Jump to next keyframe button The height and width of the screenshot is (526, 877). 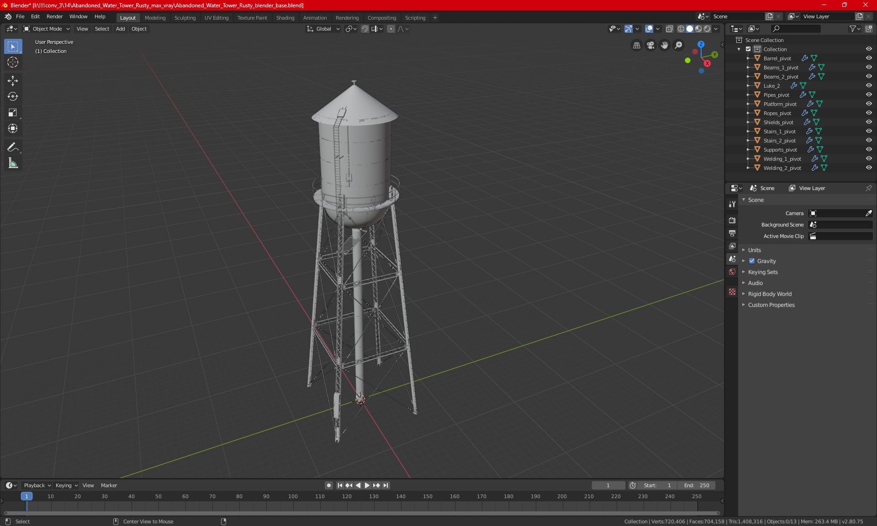376,485
